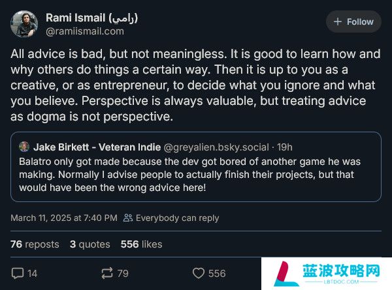
Task: Show the 3 quotes of this post
Action: pos(90,244)
